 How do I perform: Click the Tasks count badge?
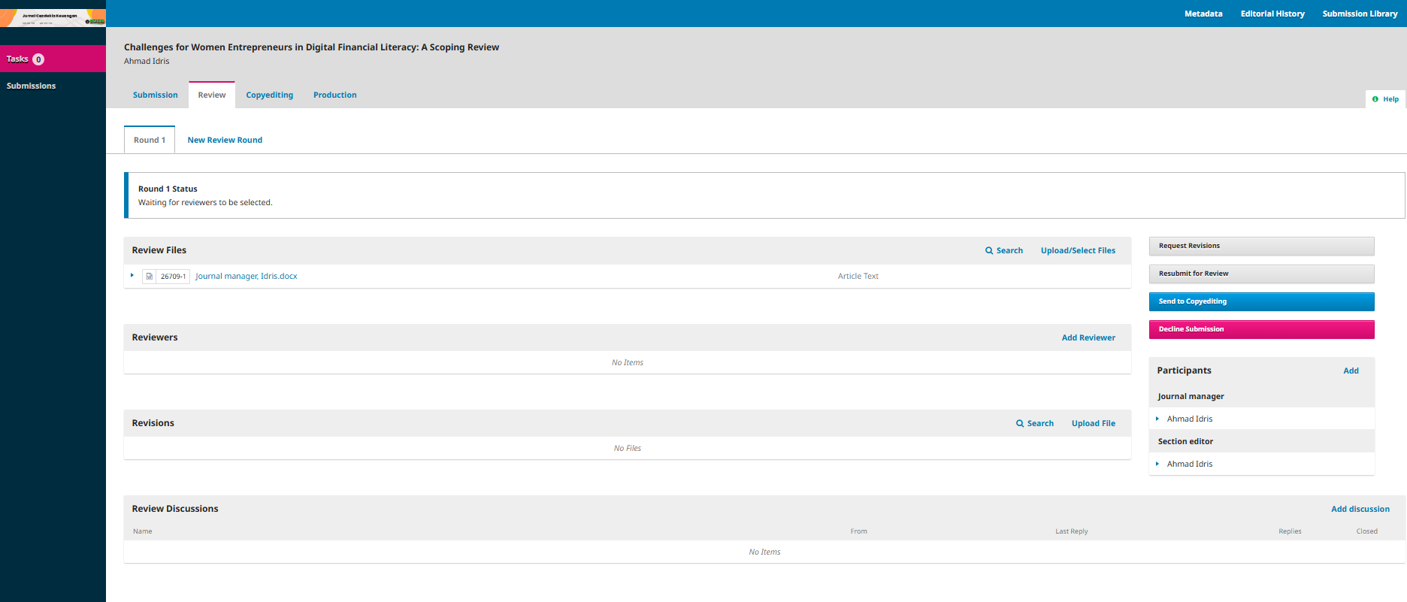tap(38, 59)
